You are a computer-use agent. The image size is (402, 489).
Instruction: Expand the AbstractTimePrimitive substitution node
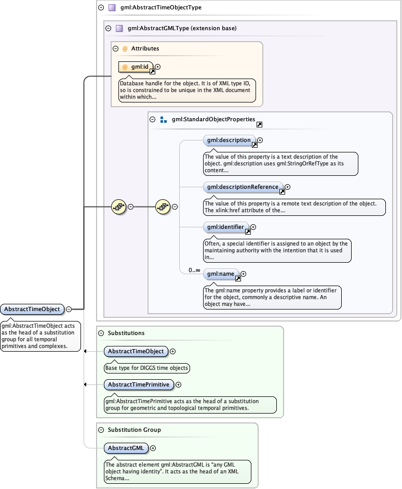coord(178,385)
